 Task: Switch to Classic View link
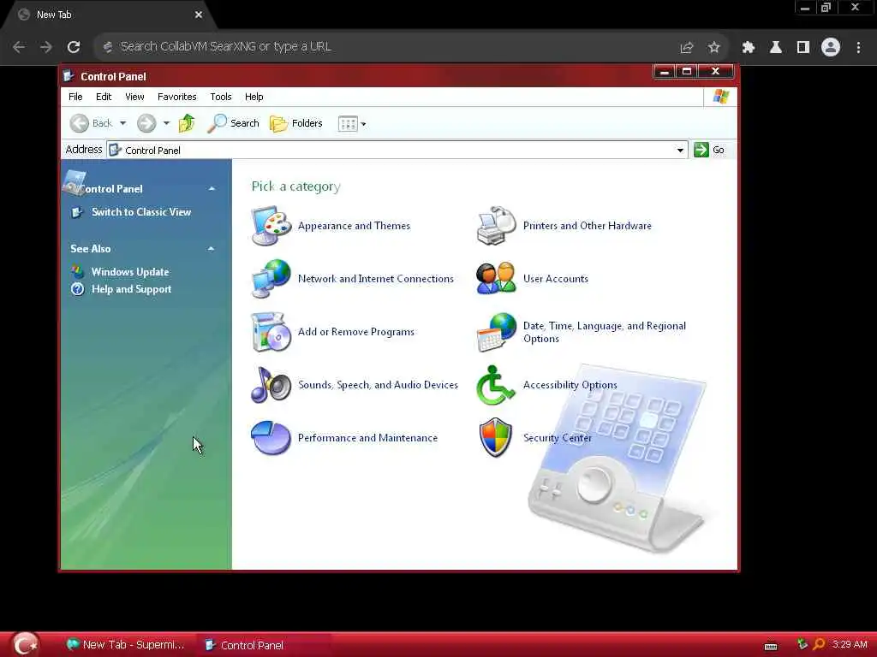tap(141, 212)
